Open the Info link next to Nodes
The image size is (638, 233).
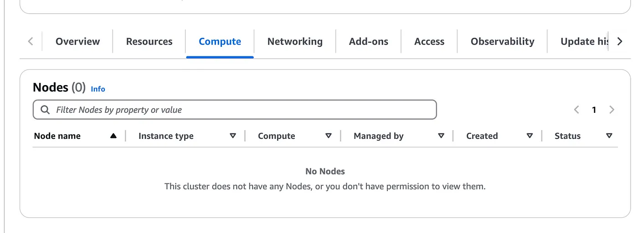tap(98, 89)
